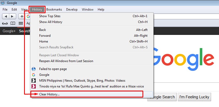This screenshot has width=219, height=107.
Task: Select Forward in History menu
Action: [92, 36]
